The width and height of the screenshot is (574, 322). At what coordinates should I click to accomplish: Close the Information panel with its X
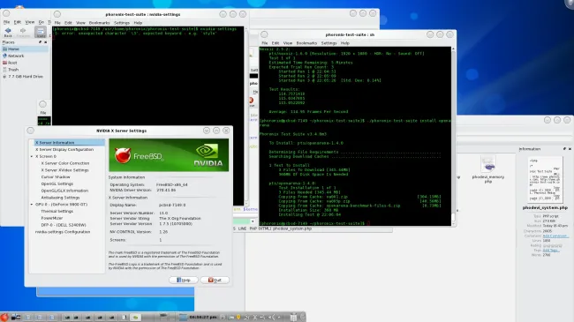coord(570,149)
